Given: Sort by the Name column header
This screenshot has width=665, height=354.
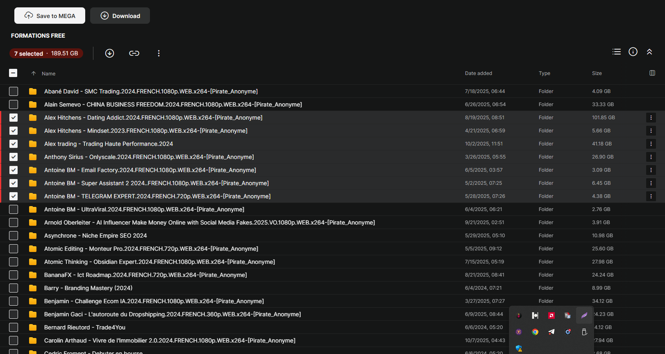Looking at the screenshot, I should click(48, 74).
